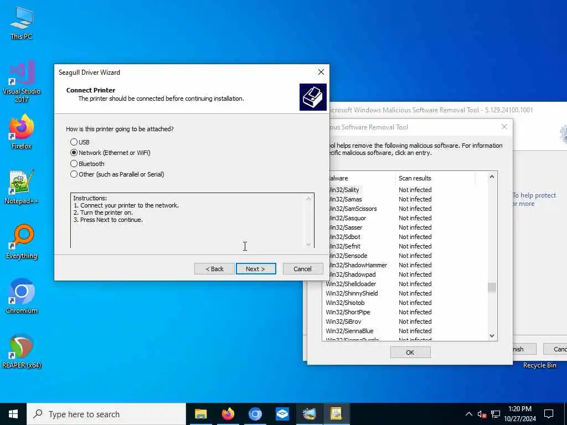Click the malware list scrollbar thumb
Screen dimensions: 567x425
[x=492, y=288]
